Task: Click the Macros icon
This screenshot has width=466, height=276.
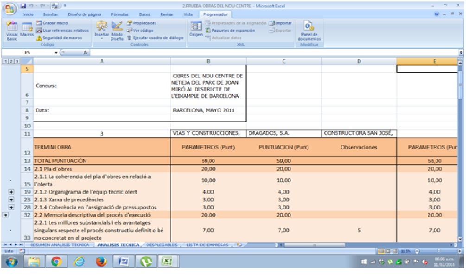Action: pos(26,31)
